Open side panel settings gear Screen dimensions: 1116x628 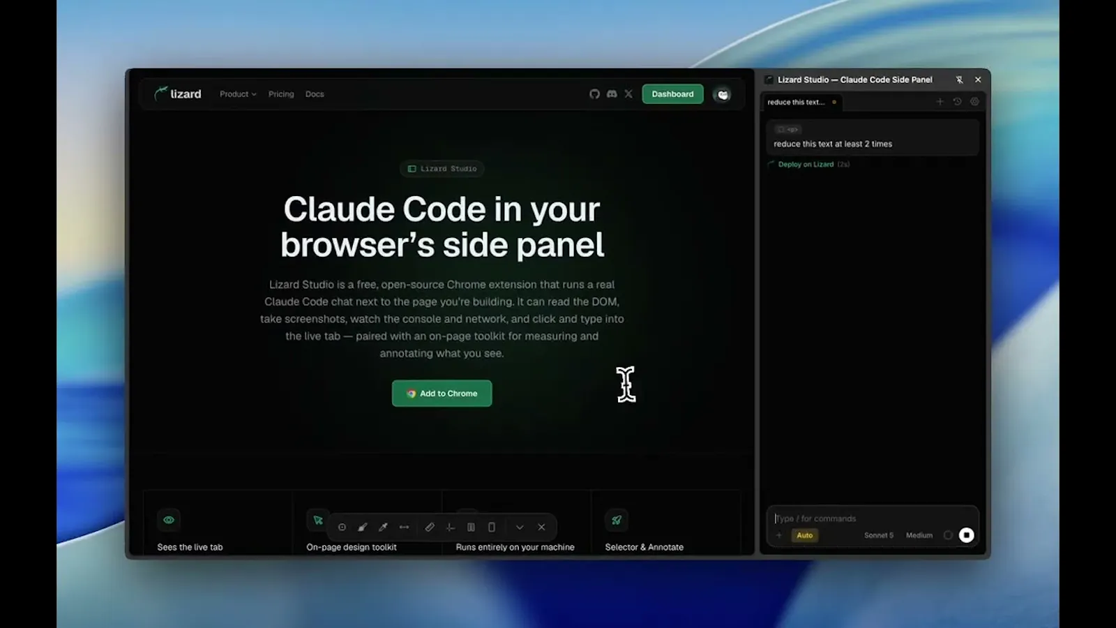(974, 102)
